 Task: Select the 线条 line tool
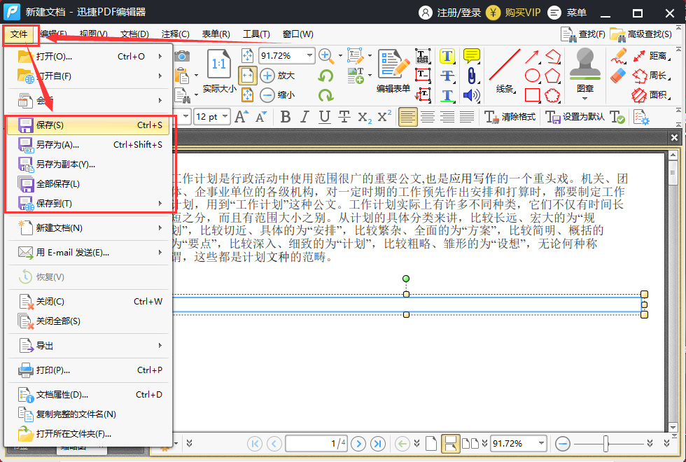point(505,71)
